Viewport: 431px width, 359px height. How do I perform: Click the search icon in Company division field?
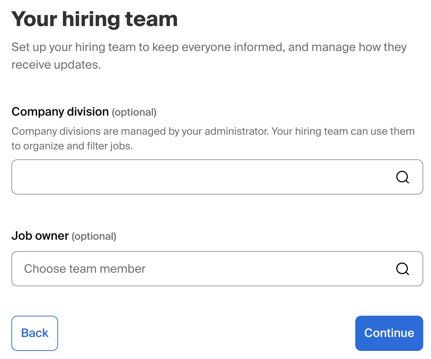click(402, 177)
